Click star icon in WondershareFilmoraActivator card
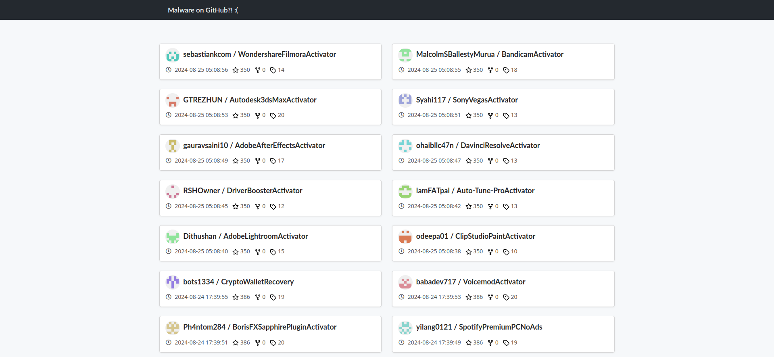This screenshot has width=774, height=357. point(236,70)
